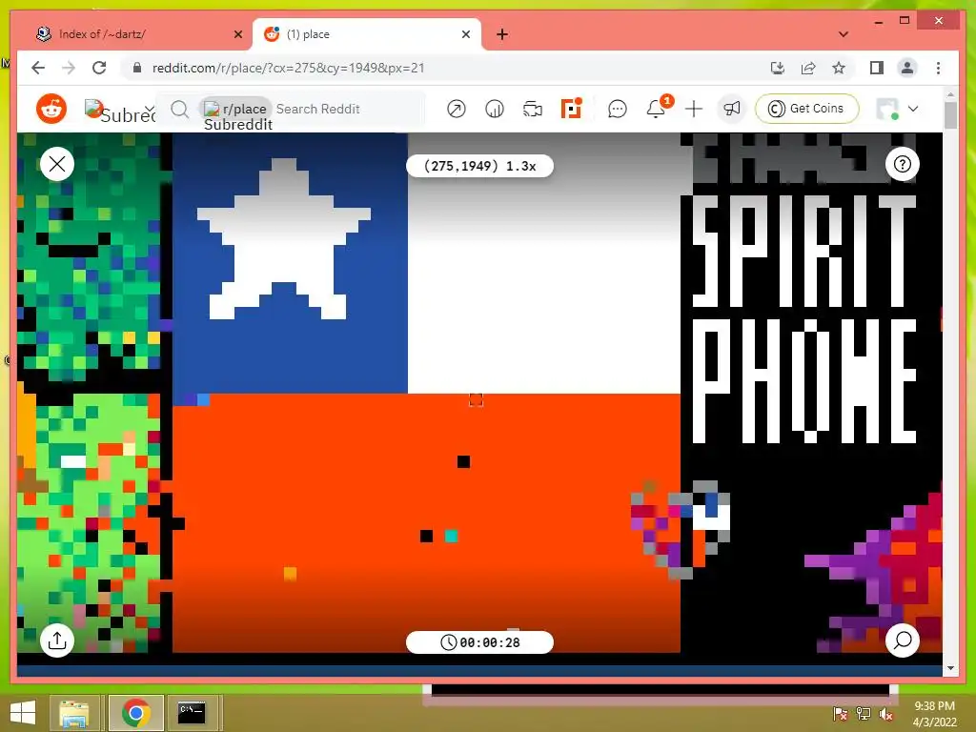The image size is (976, 732).
Task: Click the Action Center flag tray icon
Action: point(841,714)
